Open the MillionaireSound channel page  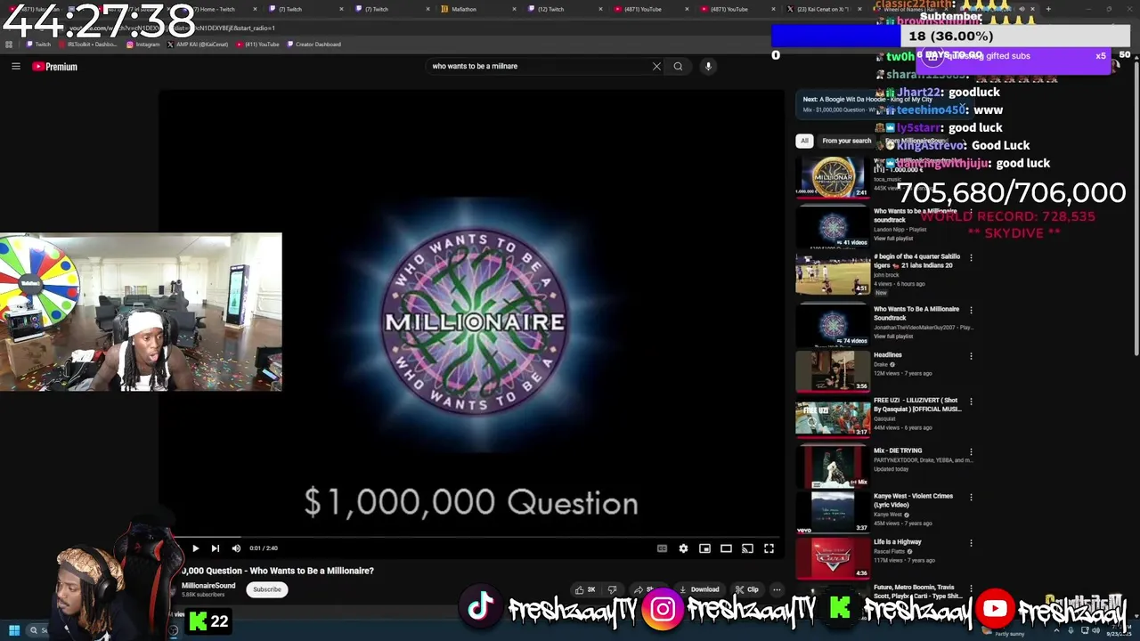(208, 586)
